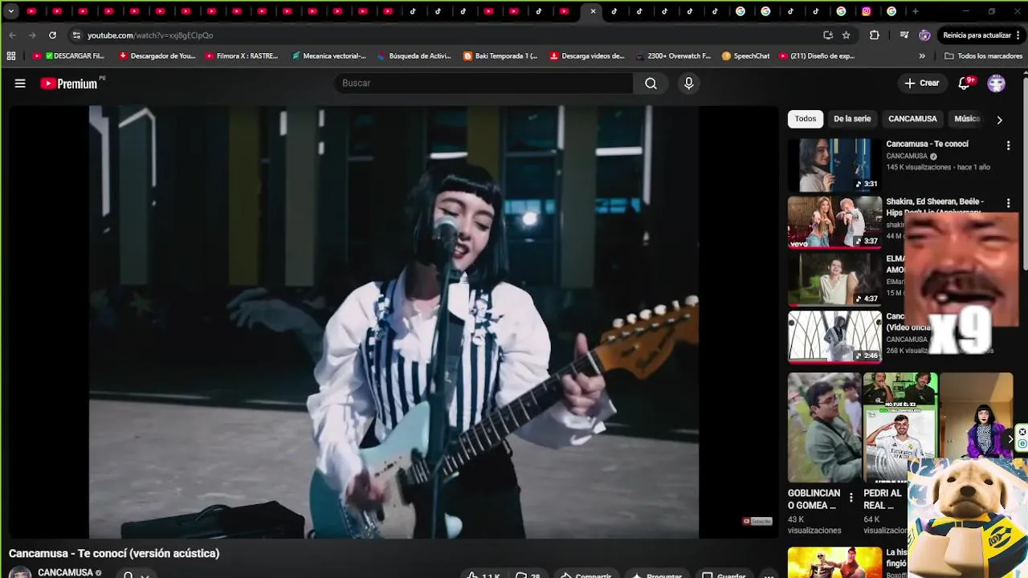
Task: Open the PEDRI AL REAL short thumbnail
Action: [x=900, y=427]
